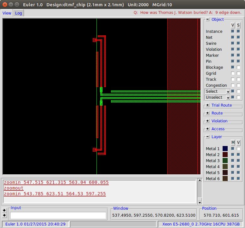This screenshot has width=245, height=228.
Task: Toggle Metal 4 M checkbox
Action: pyautogui.click(x=233, y=167)
